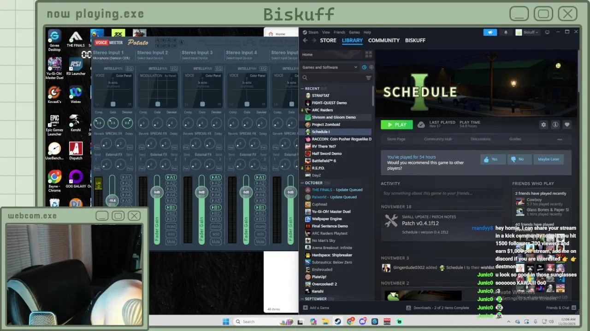
Task: Click the activity 'Say something' input field
Action: click(x=442, y=194)
